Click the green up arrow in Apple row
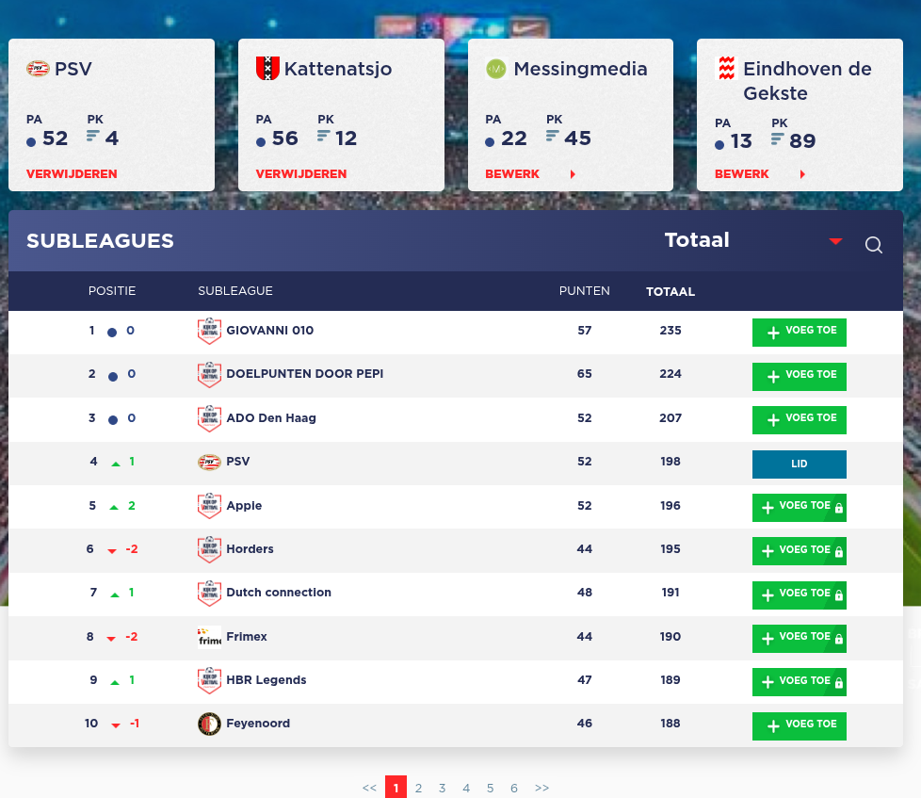The image size is (921, 798). (x=114, y=507)
